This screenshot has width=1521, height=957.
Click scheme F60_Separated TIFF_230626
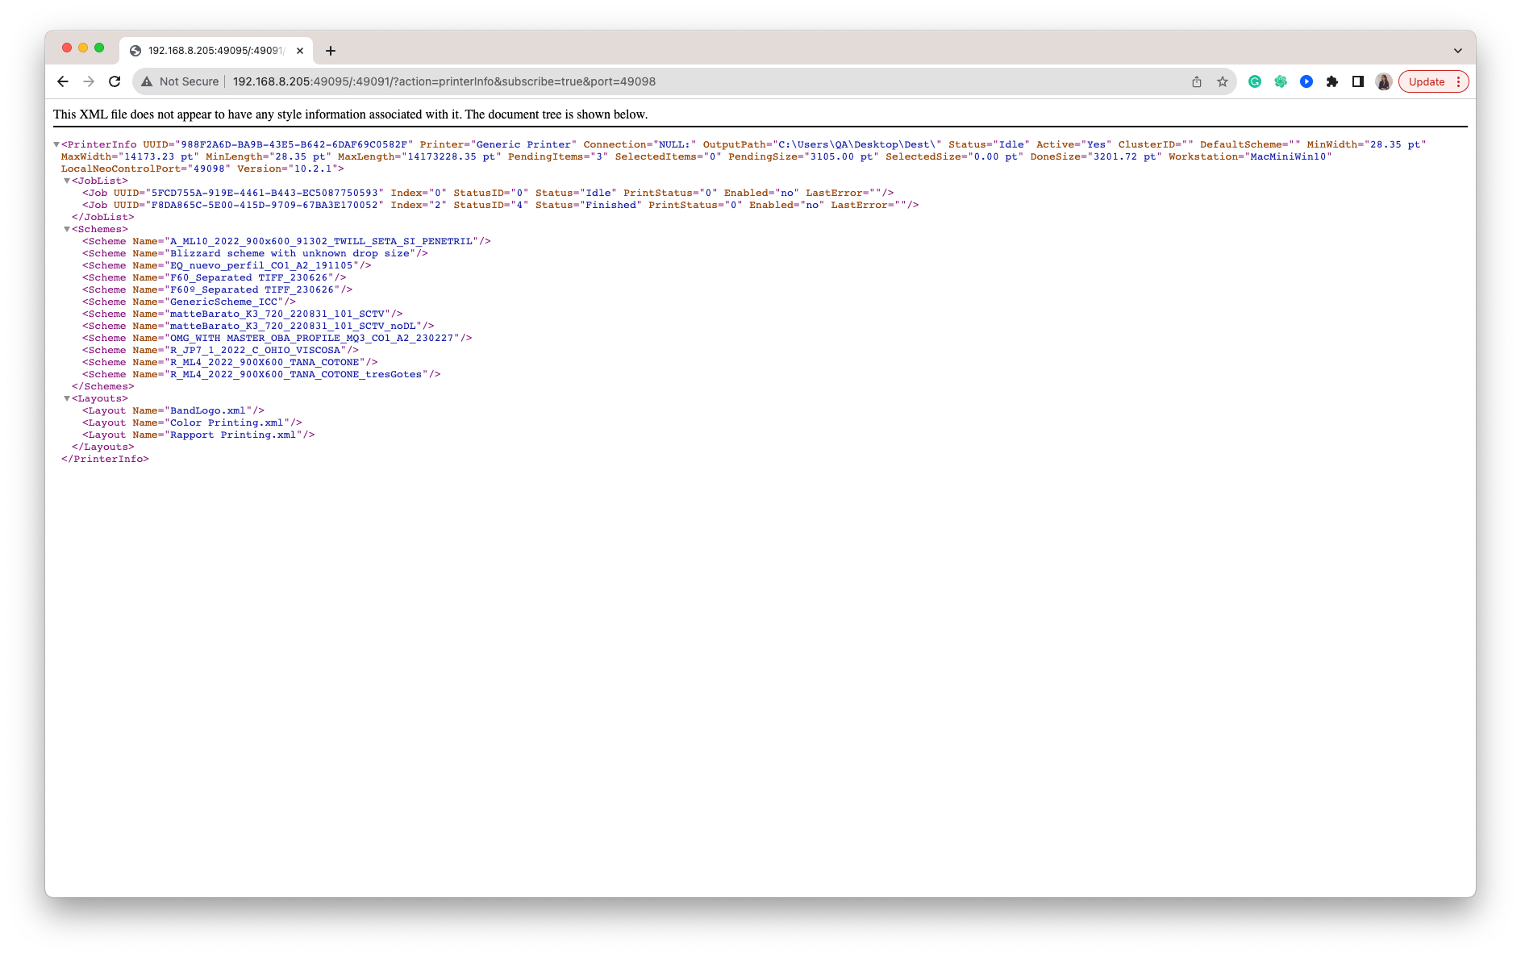pos(215,277)
